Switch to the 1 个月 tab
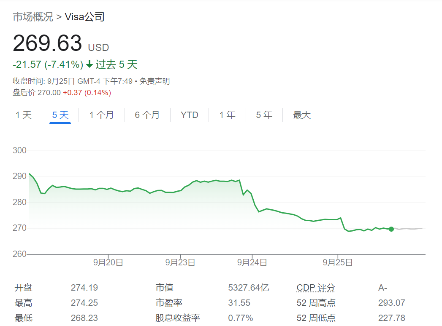The image size is (442, 326). click(101, 115)
